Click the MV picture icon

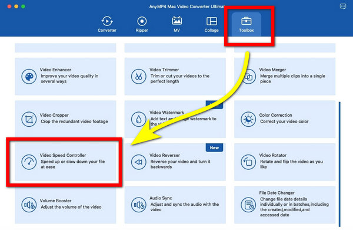point(176,21)
